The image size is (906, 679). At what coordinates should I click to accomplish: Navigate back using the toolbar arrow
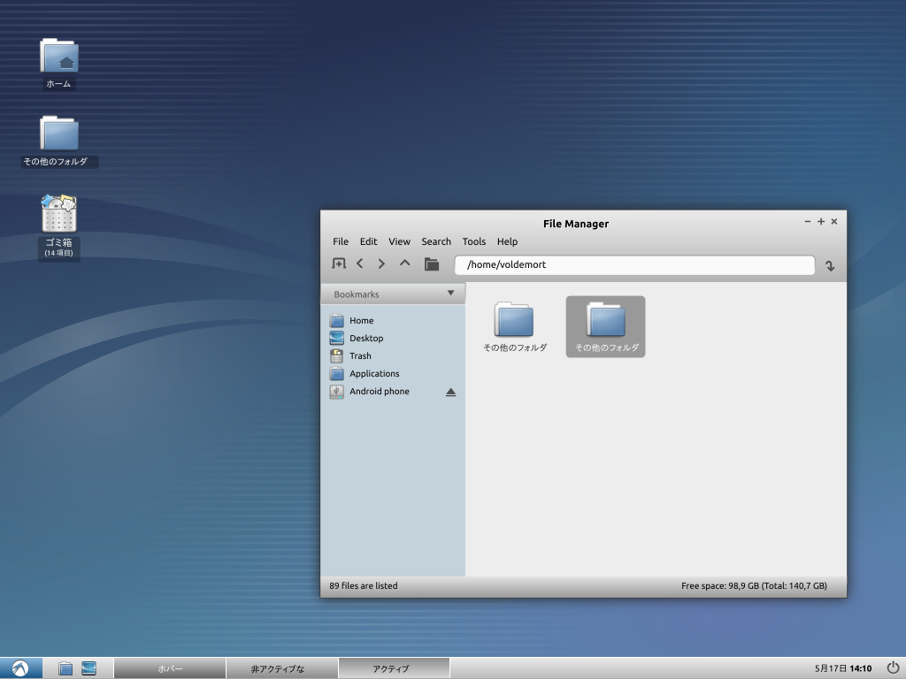[x=360, y=263]
